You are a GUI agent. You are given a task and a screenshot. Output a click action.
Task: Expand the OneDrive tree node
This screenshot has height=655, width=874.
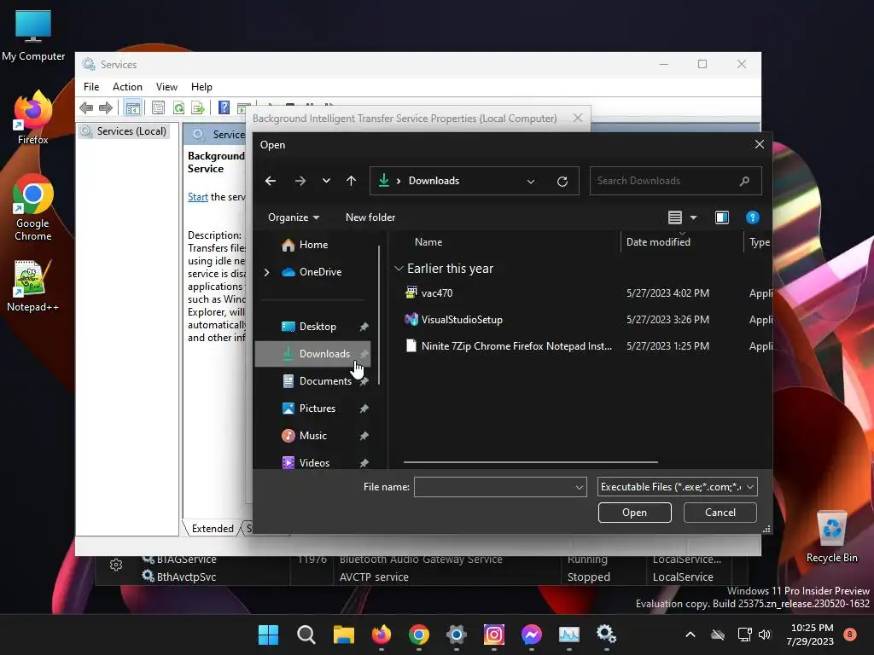pos(266,272)
